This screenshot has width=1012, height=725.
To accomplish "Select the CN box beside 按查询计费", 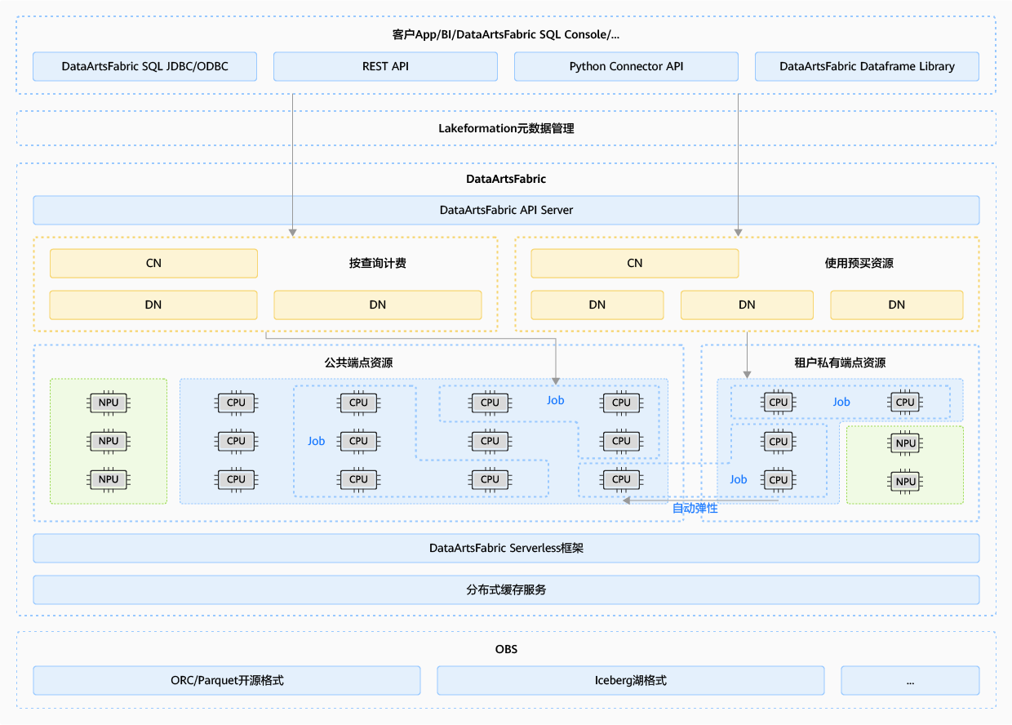I will point(153,264).
